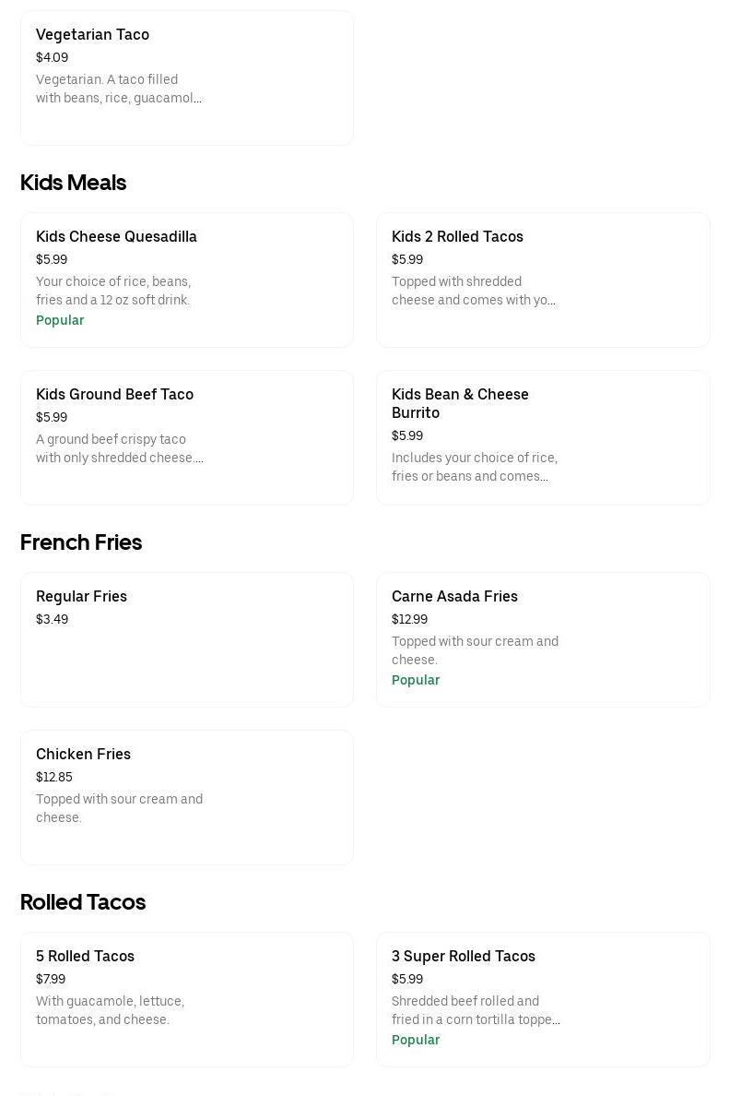Click the $3.49 Regular Fries price
741x1096 pixels.
coord(52,619)
